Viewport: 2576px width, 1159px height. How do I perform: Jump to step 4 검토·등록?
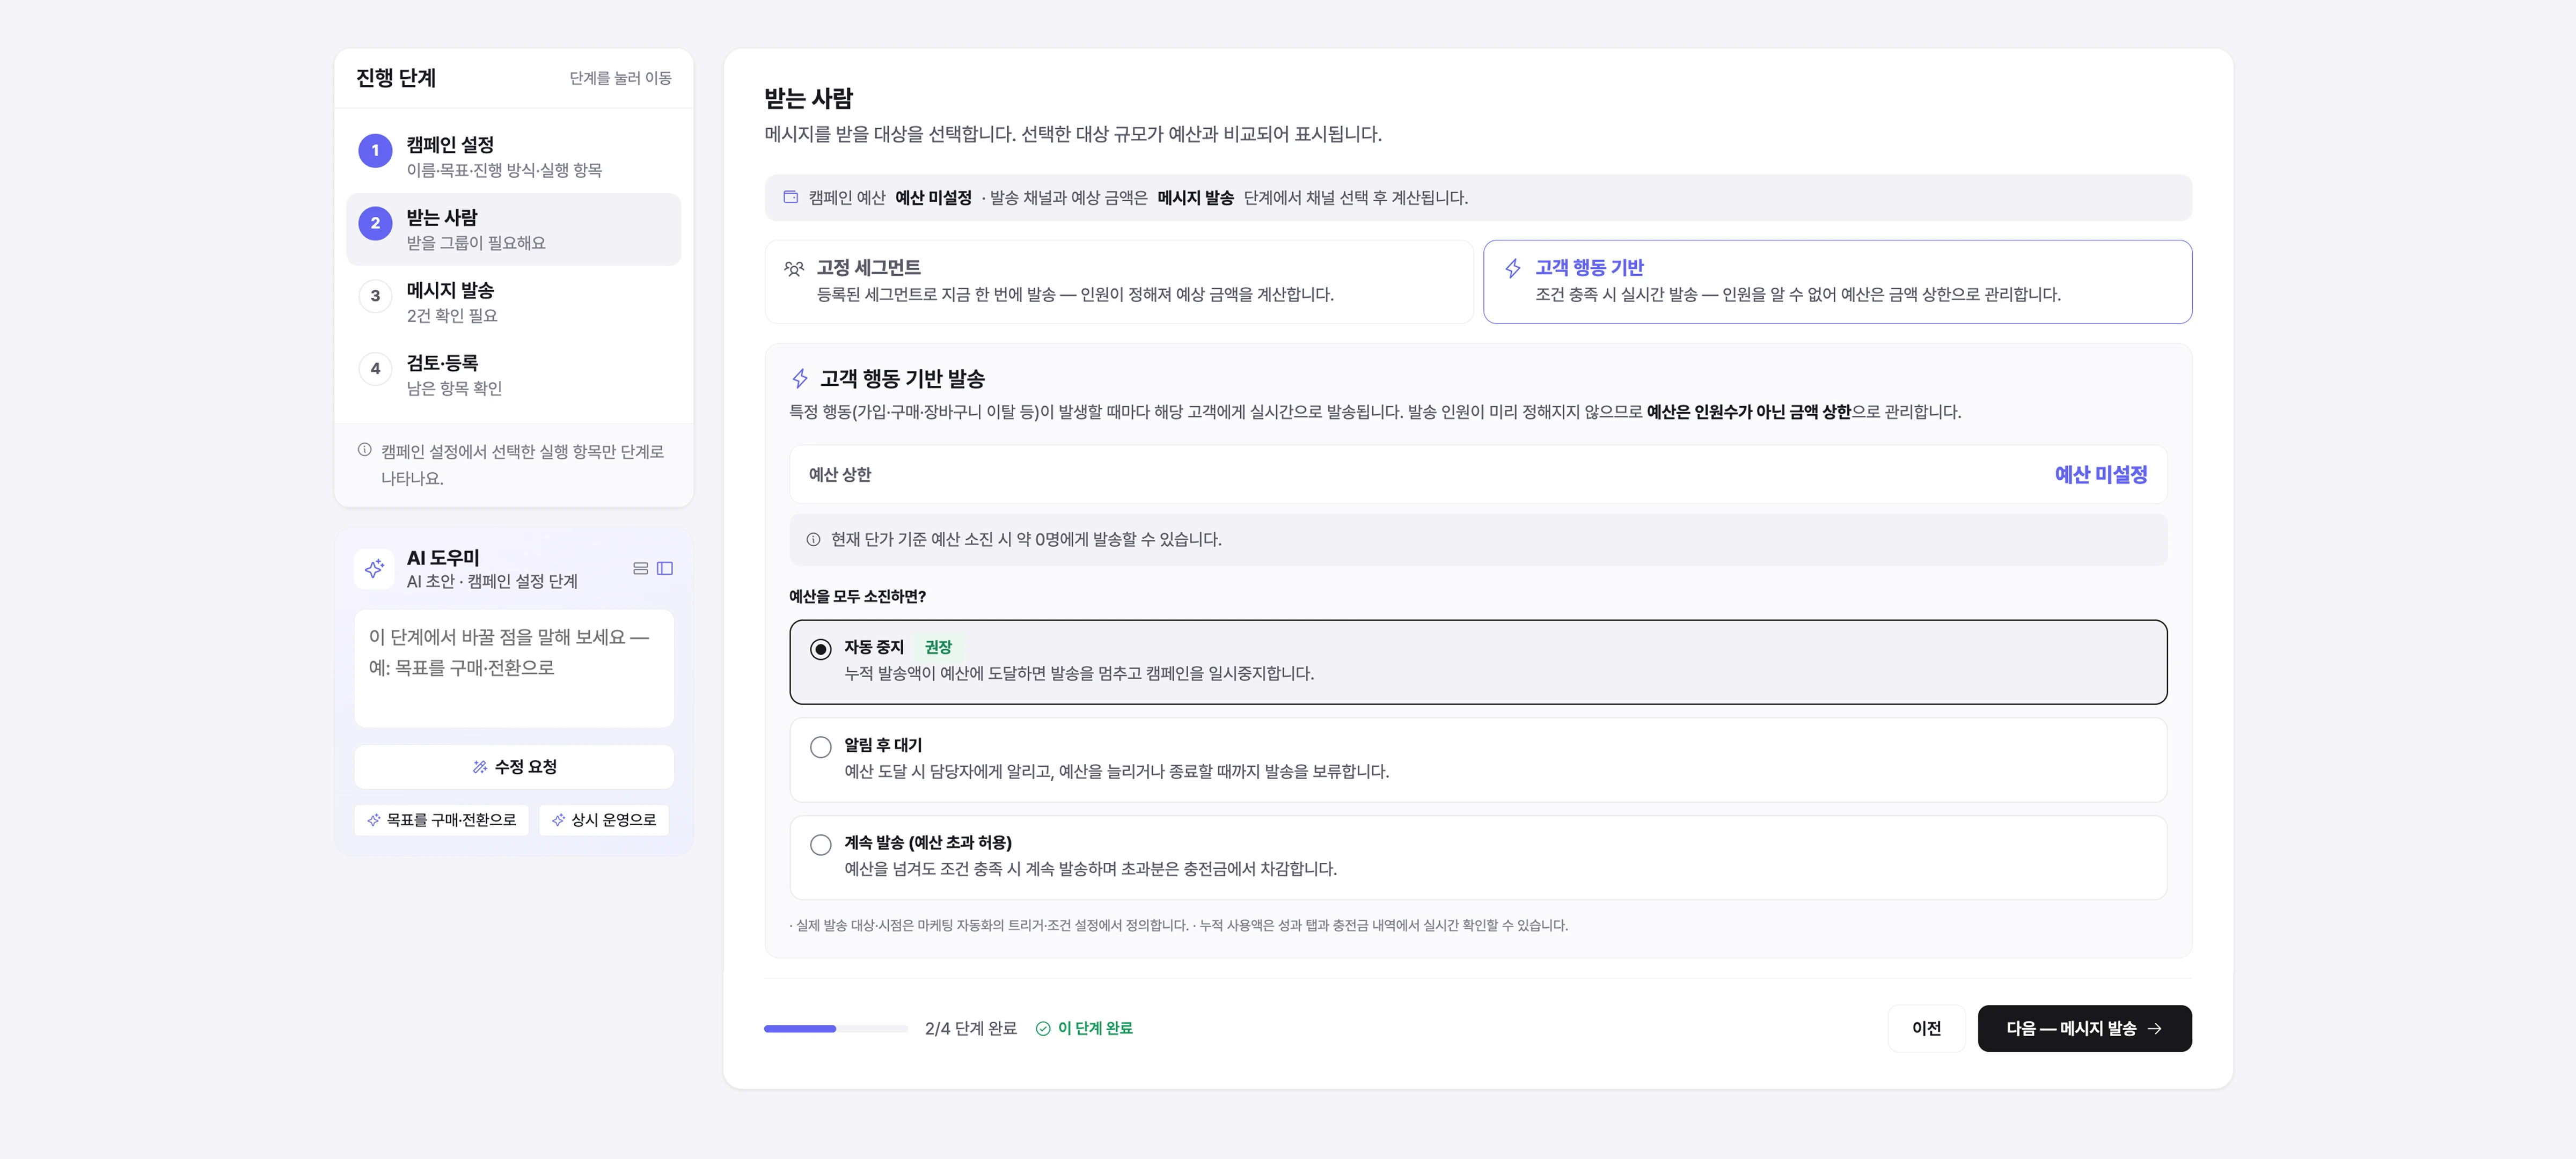514,374
